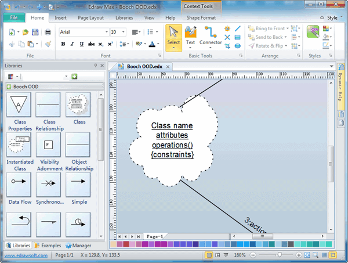Click the print icon in File group
Viewport: 348px width, 263px height.
tap(48, 32)
